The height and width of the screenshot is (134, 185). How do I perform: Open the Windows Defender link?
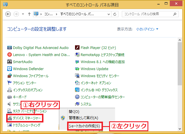tap(28, 69)
